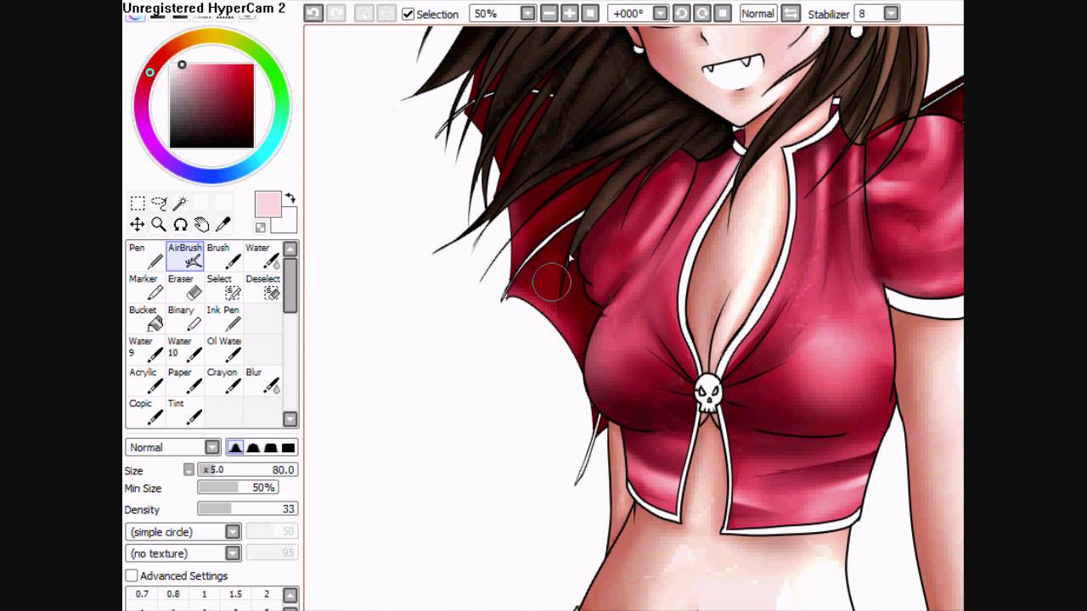Image resolution: width=1087 pixels, height=611 pixels.
Task: Choose the Water 10 brush
Action: pyautogui.click(x=185, y=350)
